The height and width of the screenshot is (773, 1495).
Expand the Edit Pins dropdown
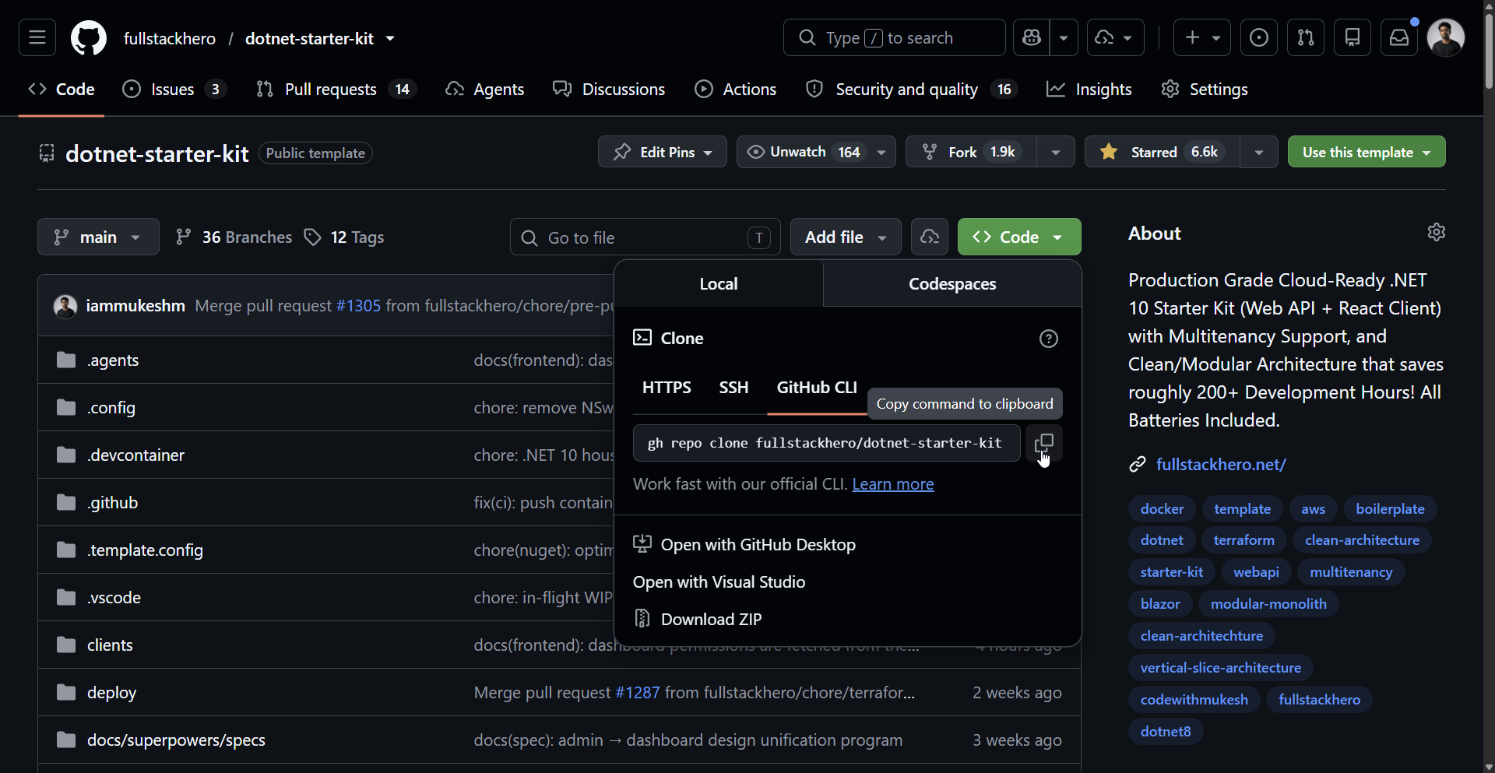[662, 152]
